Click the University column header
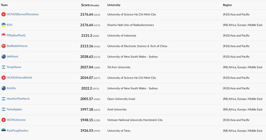The width and height of the screenshot is (266, 140). point(114,5)
